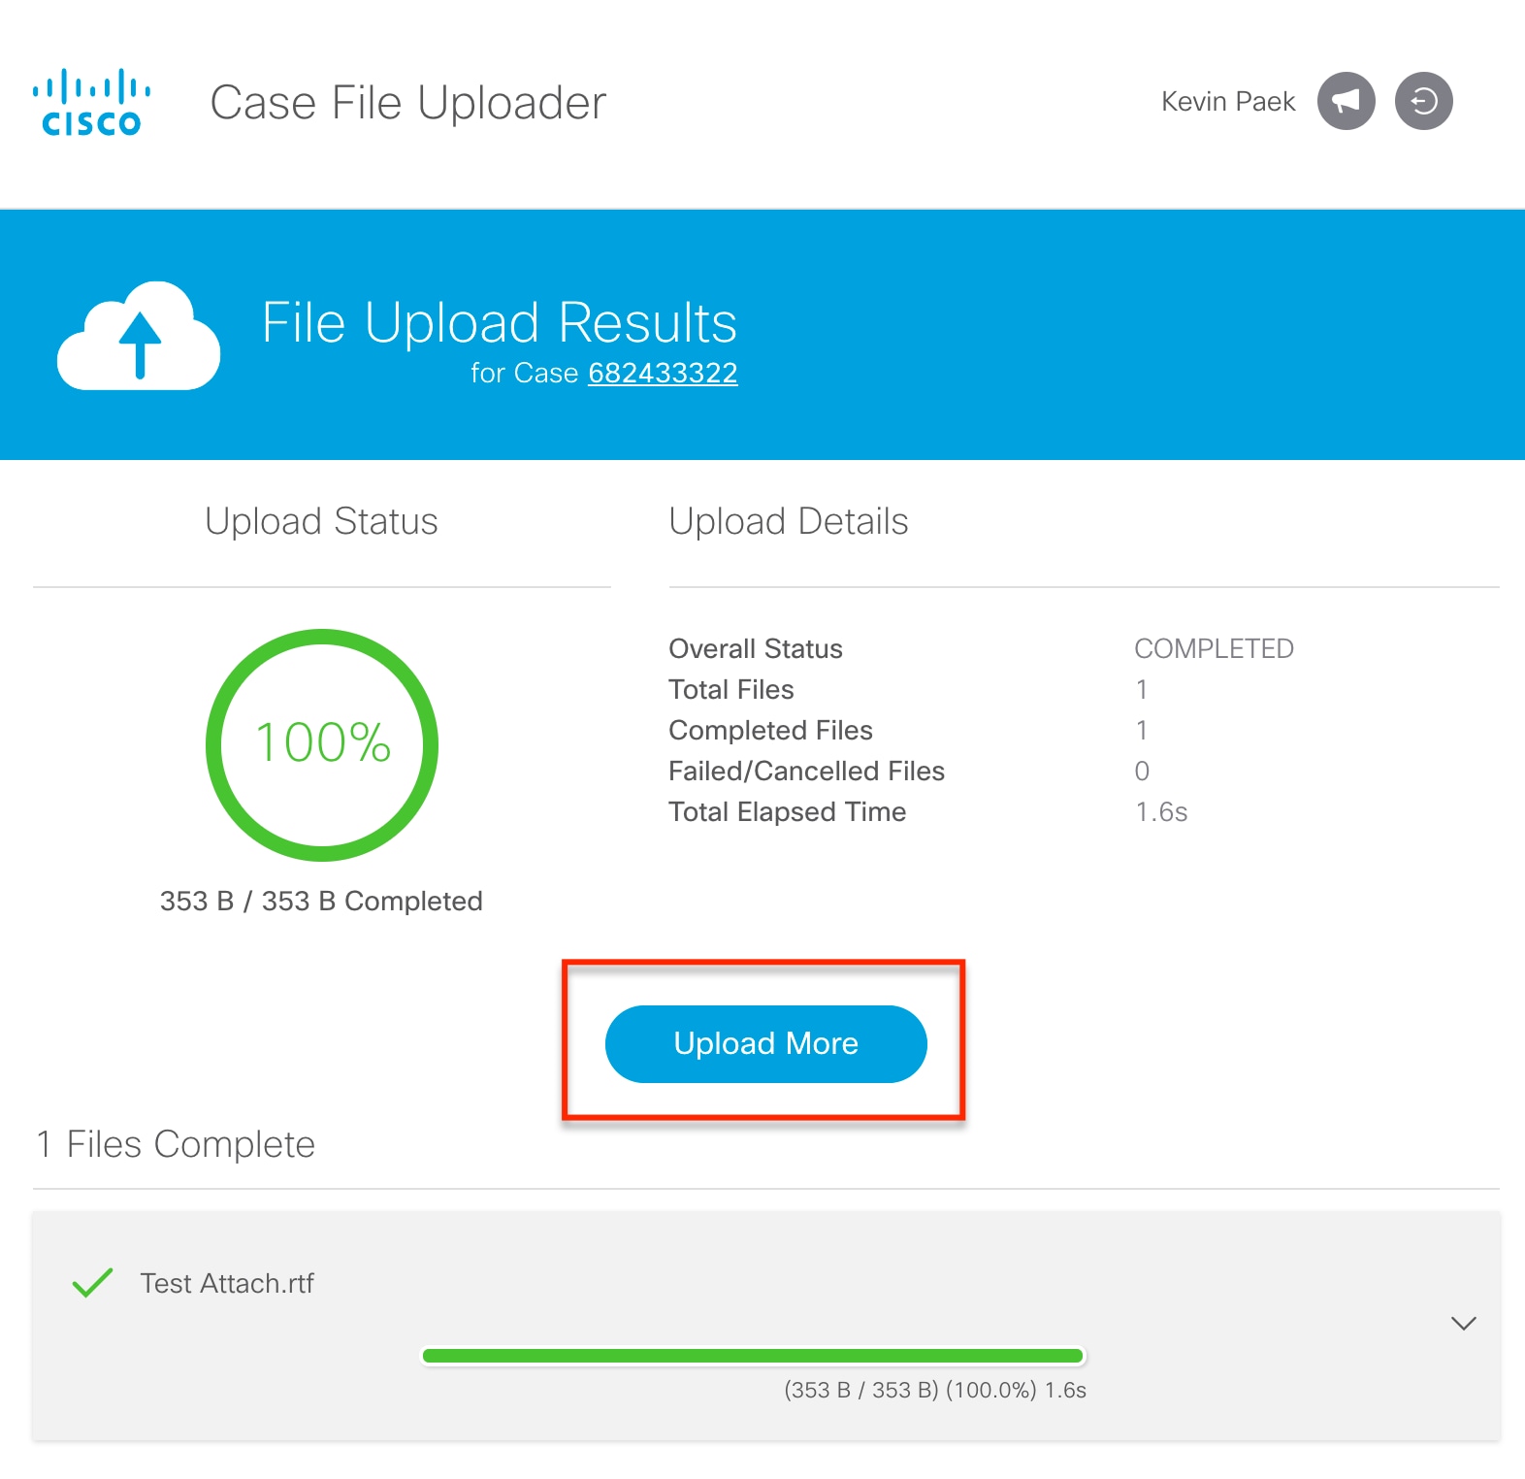Click the COMPLETED overall status value
This screenshot has width=1525, height=1479.
pyautogui.click(x=1214, y=648)
